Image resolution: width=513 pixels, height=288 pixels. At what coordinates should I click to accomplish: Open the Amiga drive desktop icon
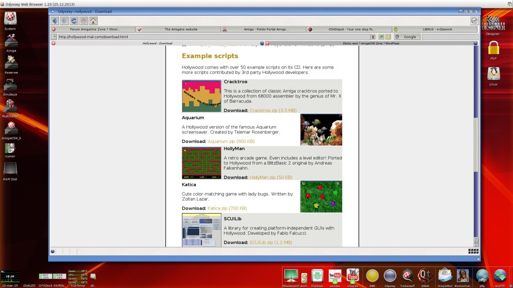tap(11, 43)
